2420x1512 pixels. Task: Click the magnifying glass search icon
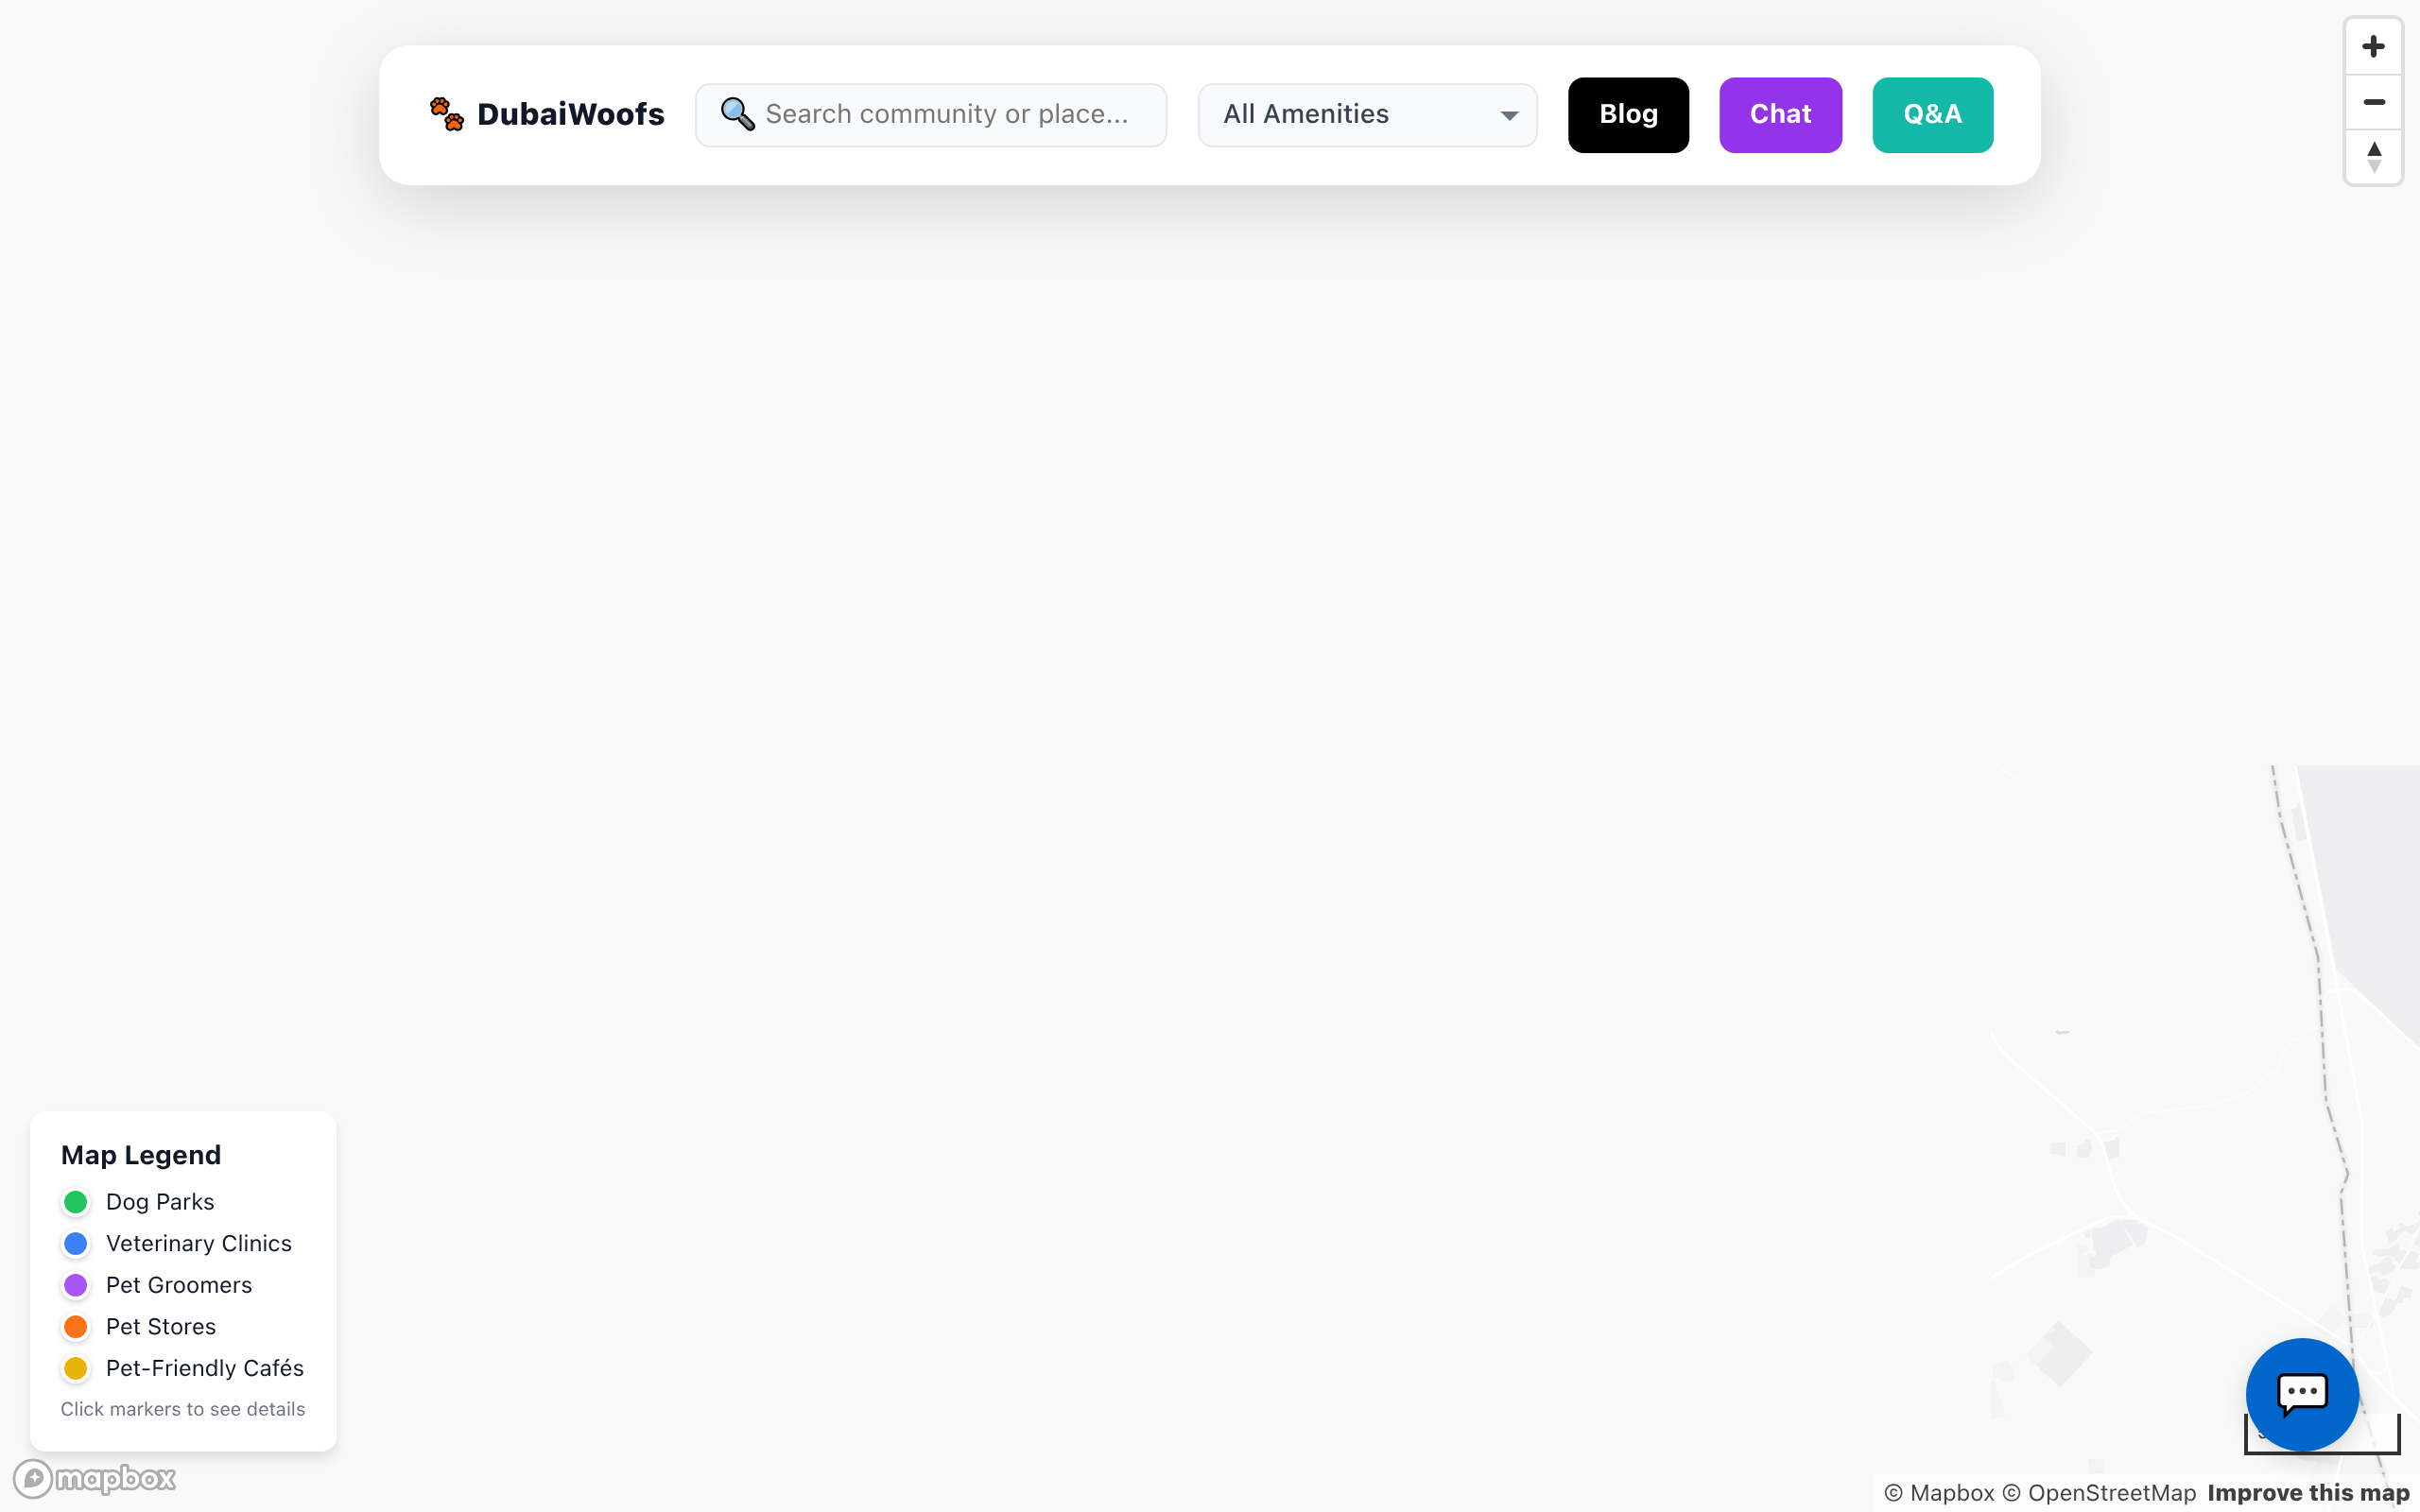point(737,114)
